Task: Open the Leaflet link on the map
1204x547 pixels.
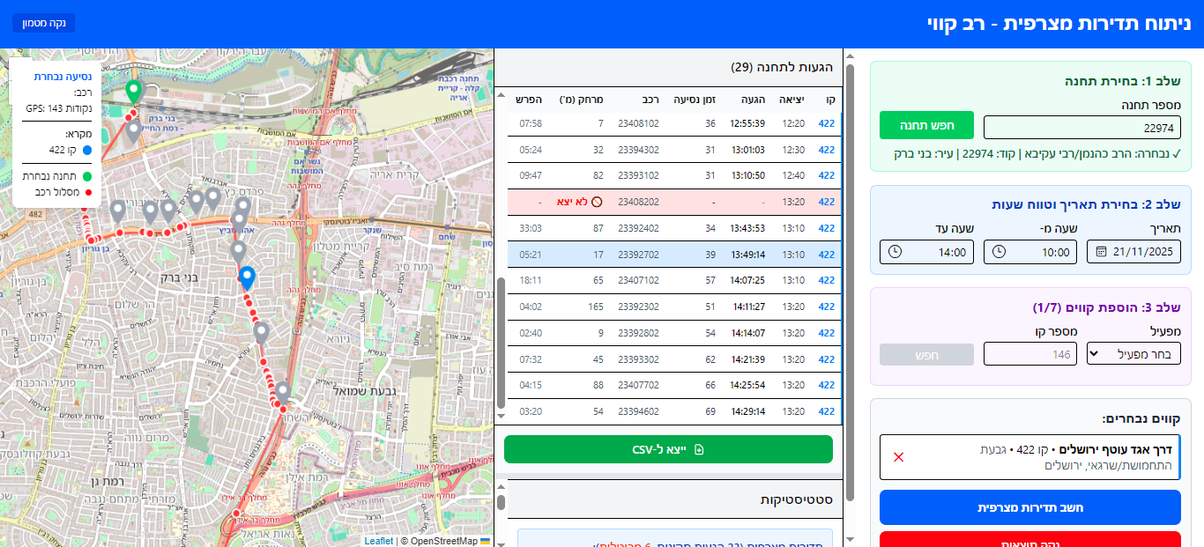Action: [x=378, y=541]
